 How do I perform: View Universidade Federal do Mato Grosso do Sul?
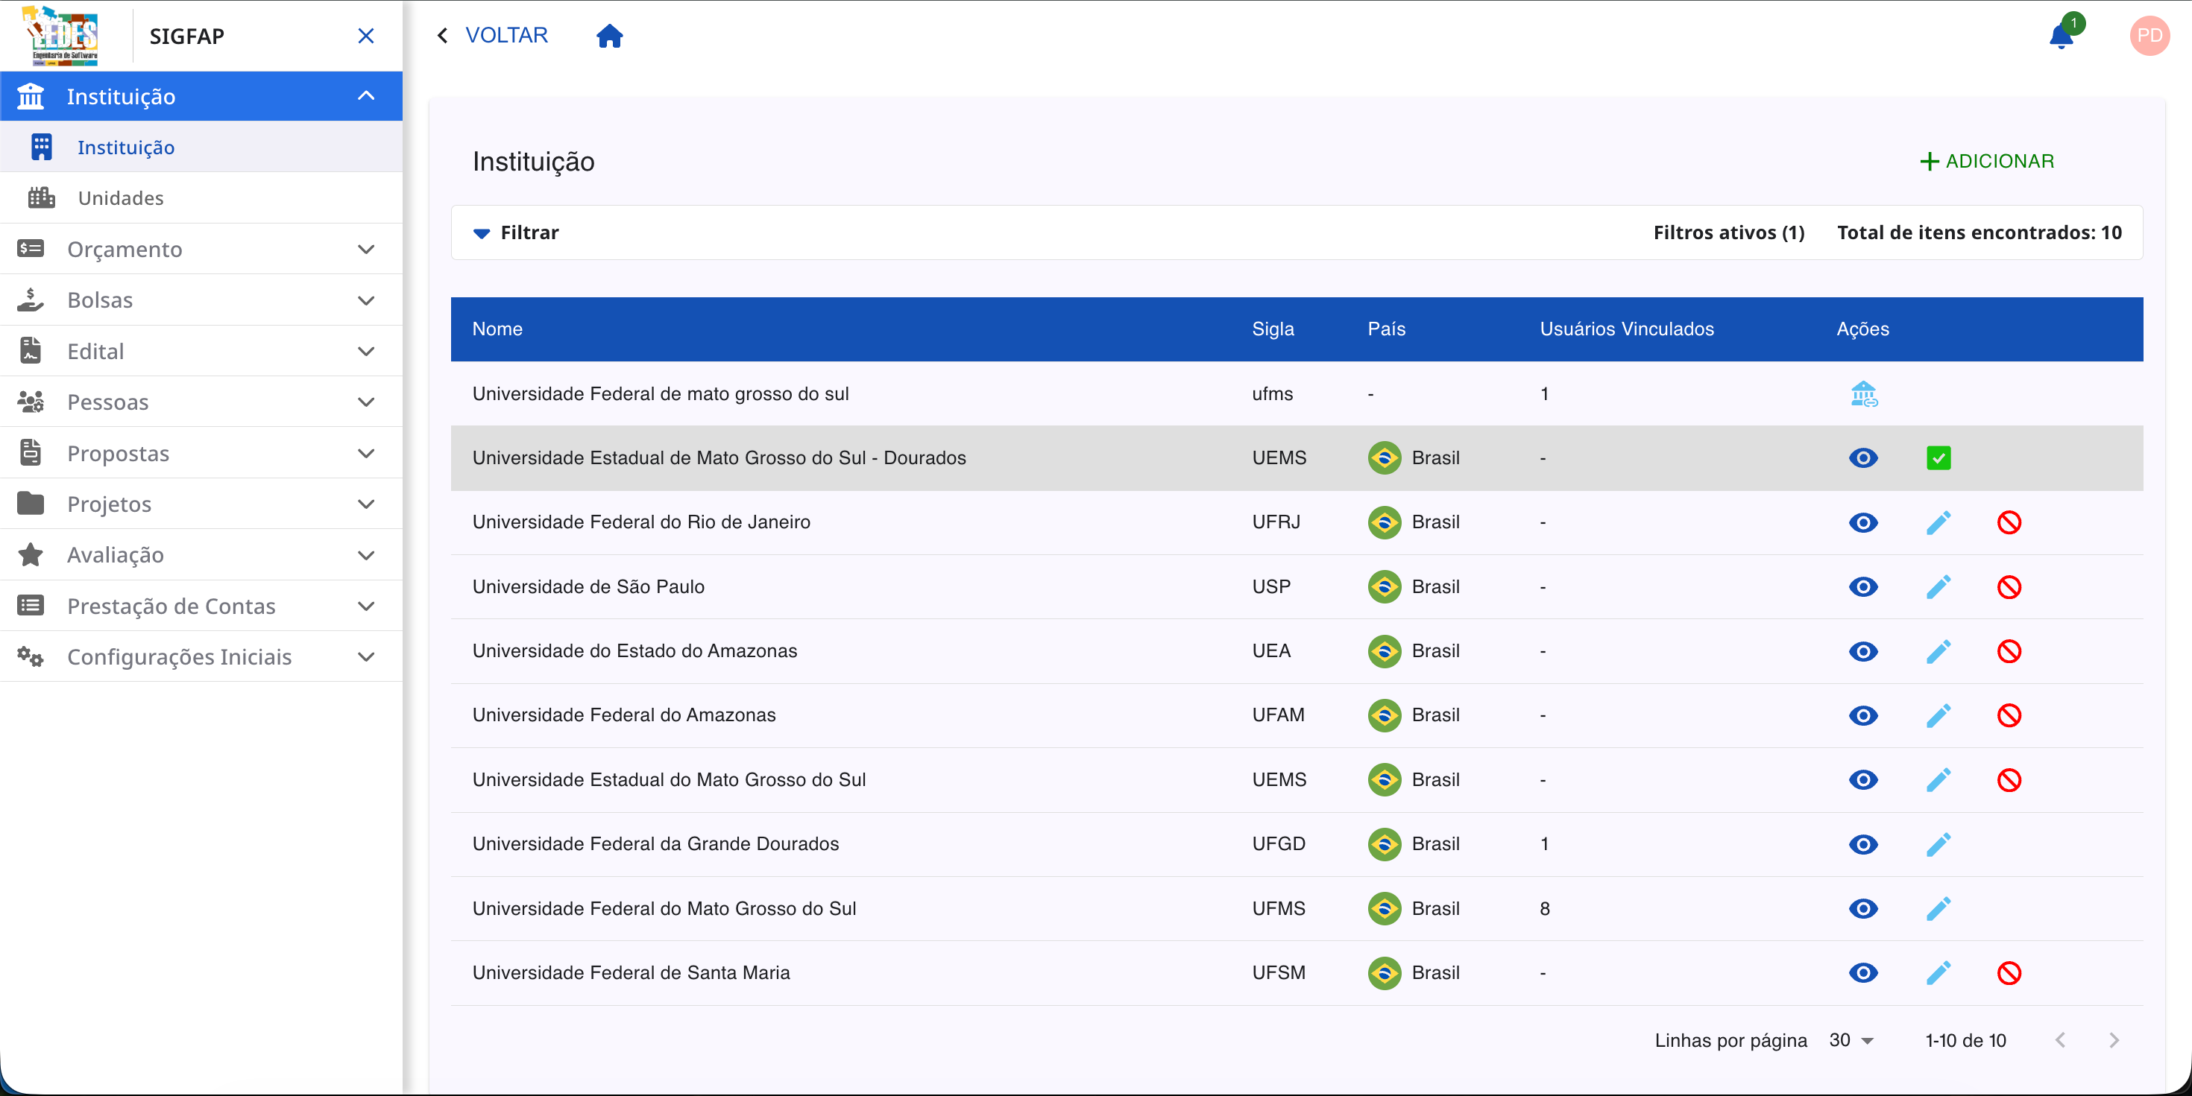click(x=1862, y=908)
